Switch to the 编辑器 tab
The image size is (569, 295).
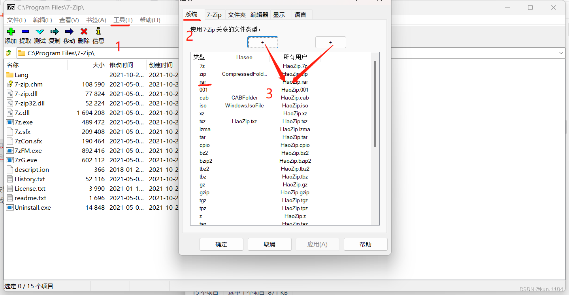(259, 15)
